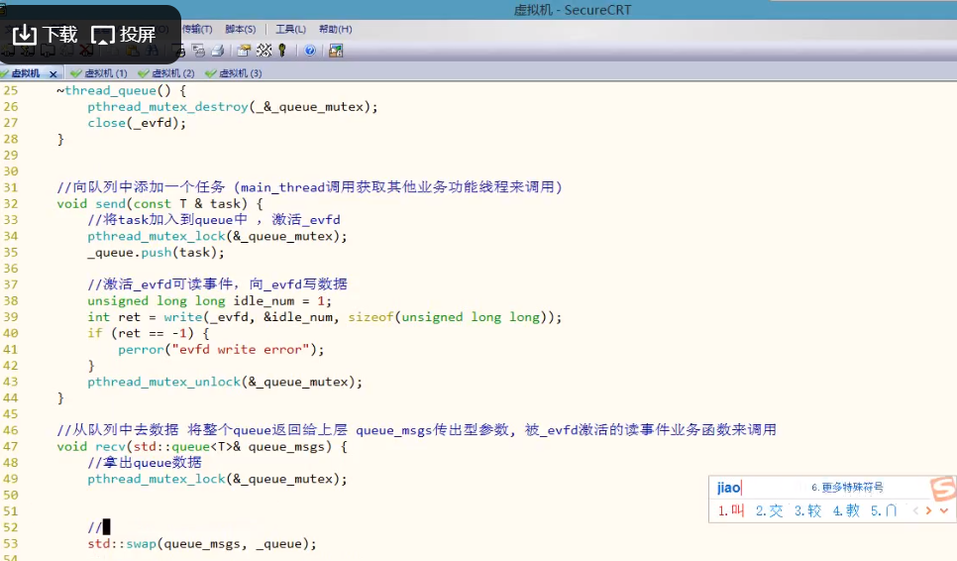This screenshot has height=561, width=957.
Task: Switch to the 虚拟机 (1) tab
Action: pyautogui.click(x=99, y=73)
